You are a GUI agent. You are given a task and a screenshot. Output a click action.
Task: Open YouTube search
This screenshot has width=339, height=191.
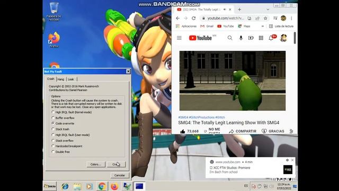(230, 38)
